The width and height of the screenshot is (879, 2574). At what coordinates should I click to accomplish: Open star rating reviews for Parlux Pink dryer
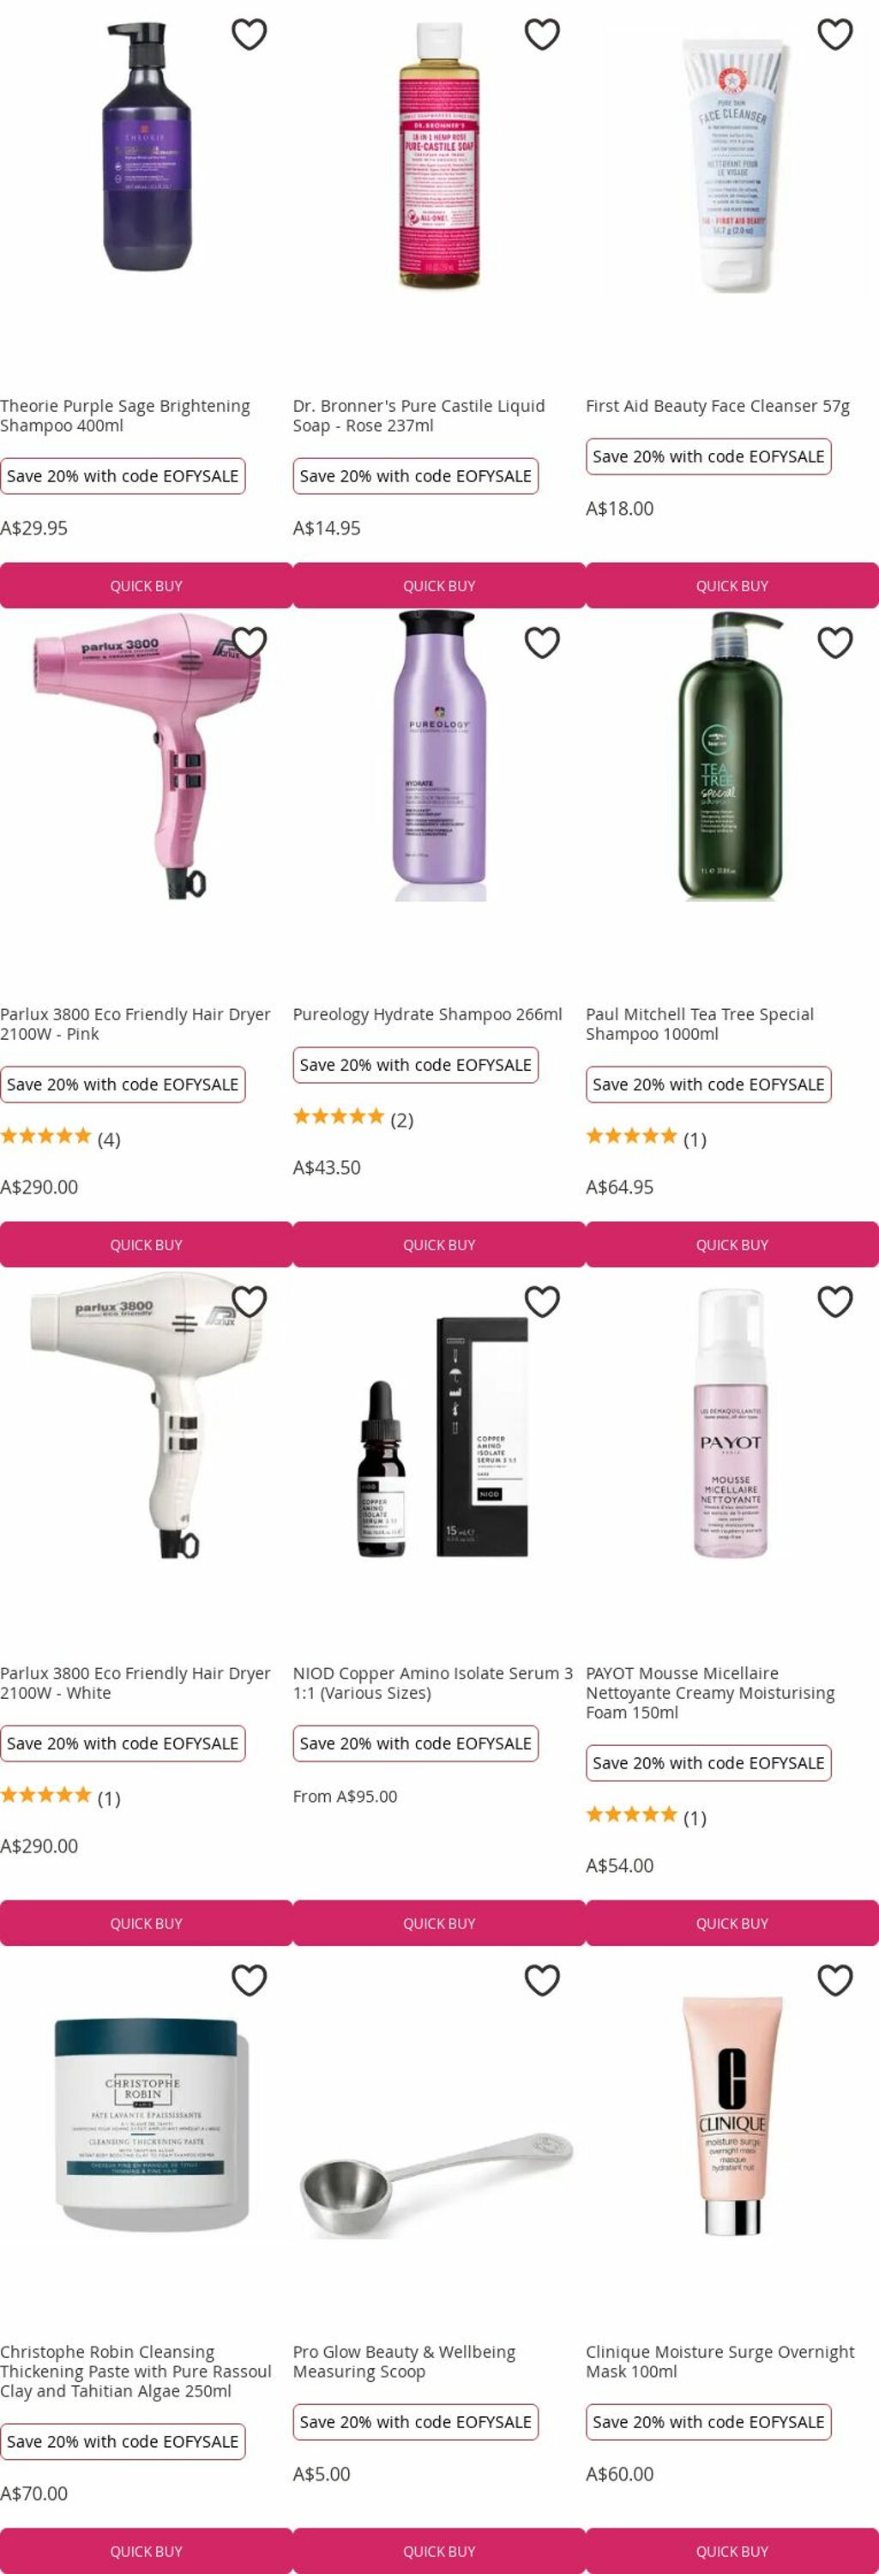click(60, 1138)
